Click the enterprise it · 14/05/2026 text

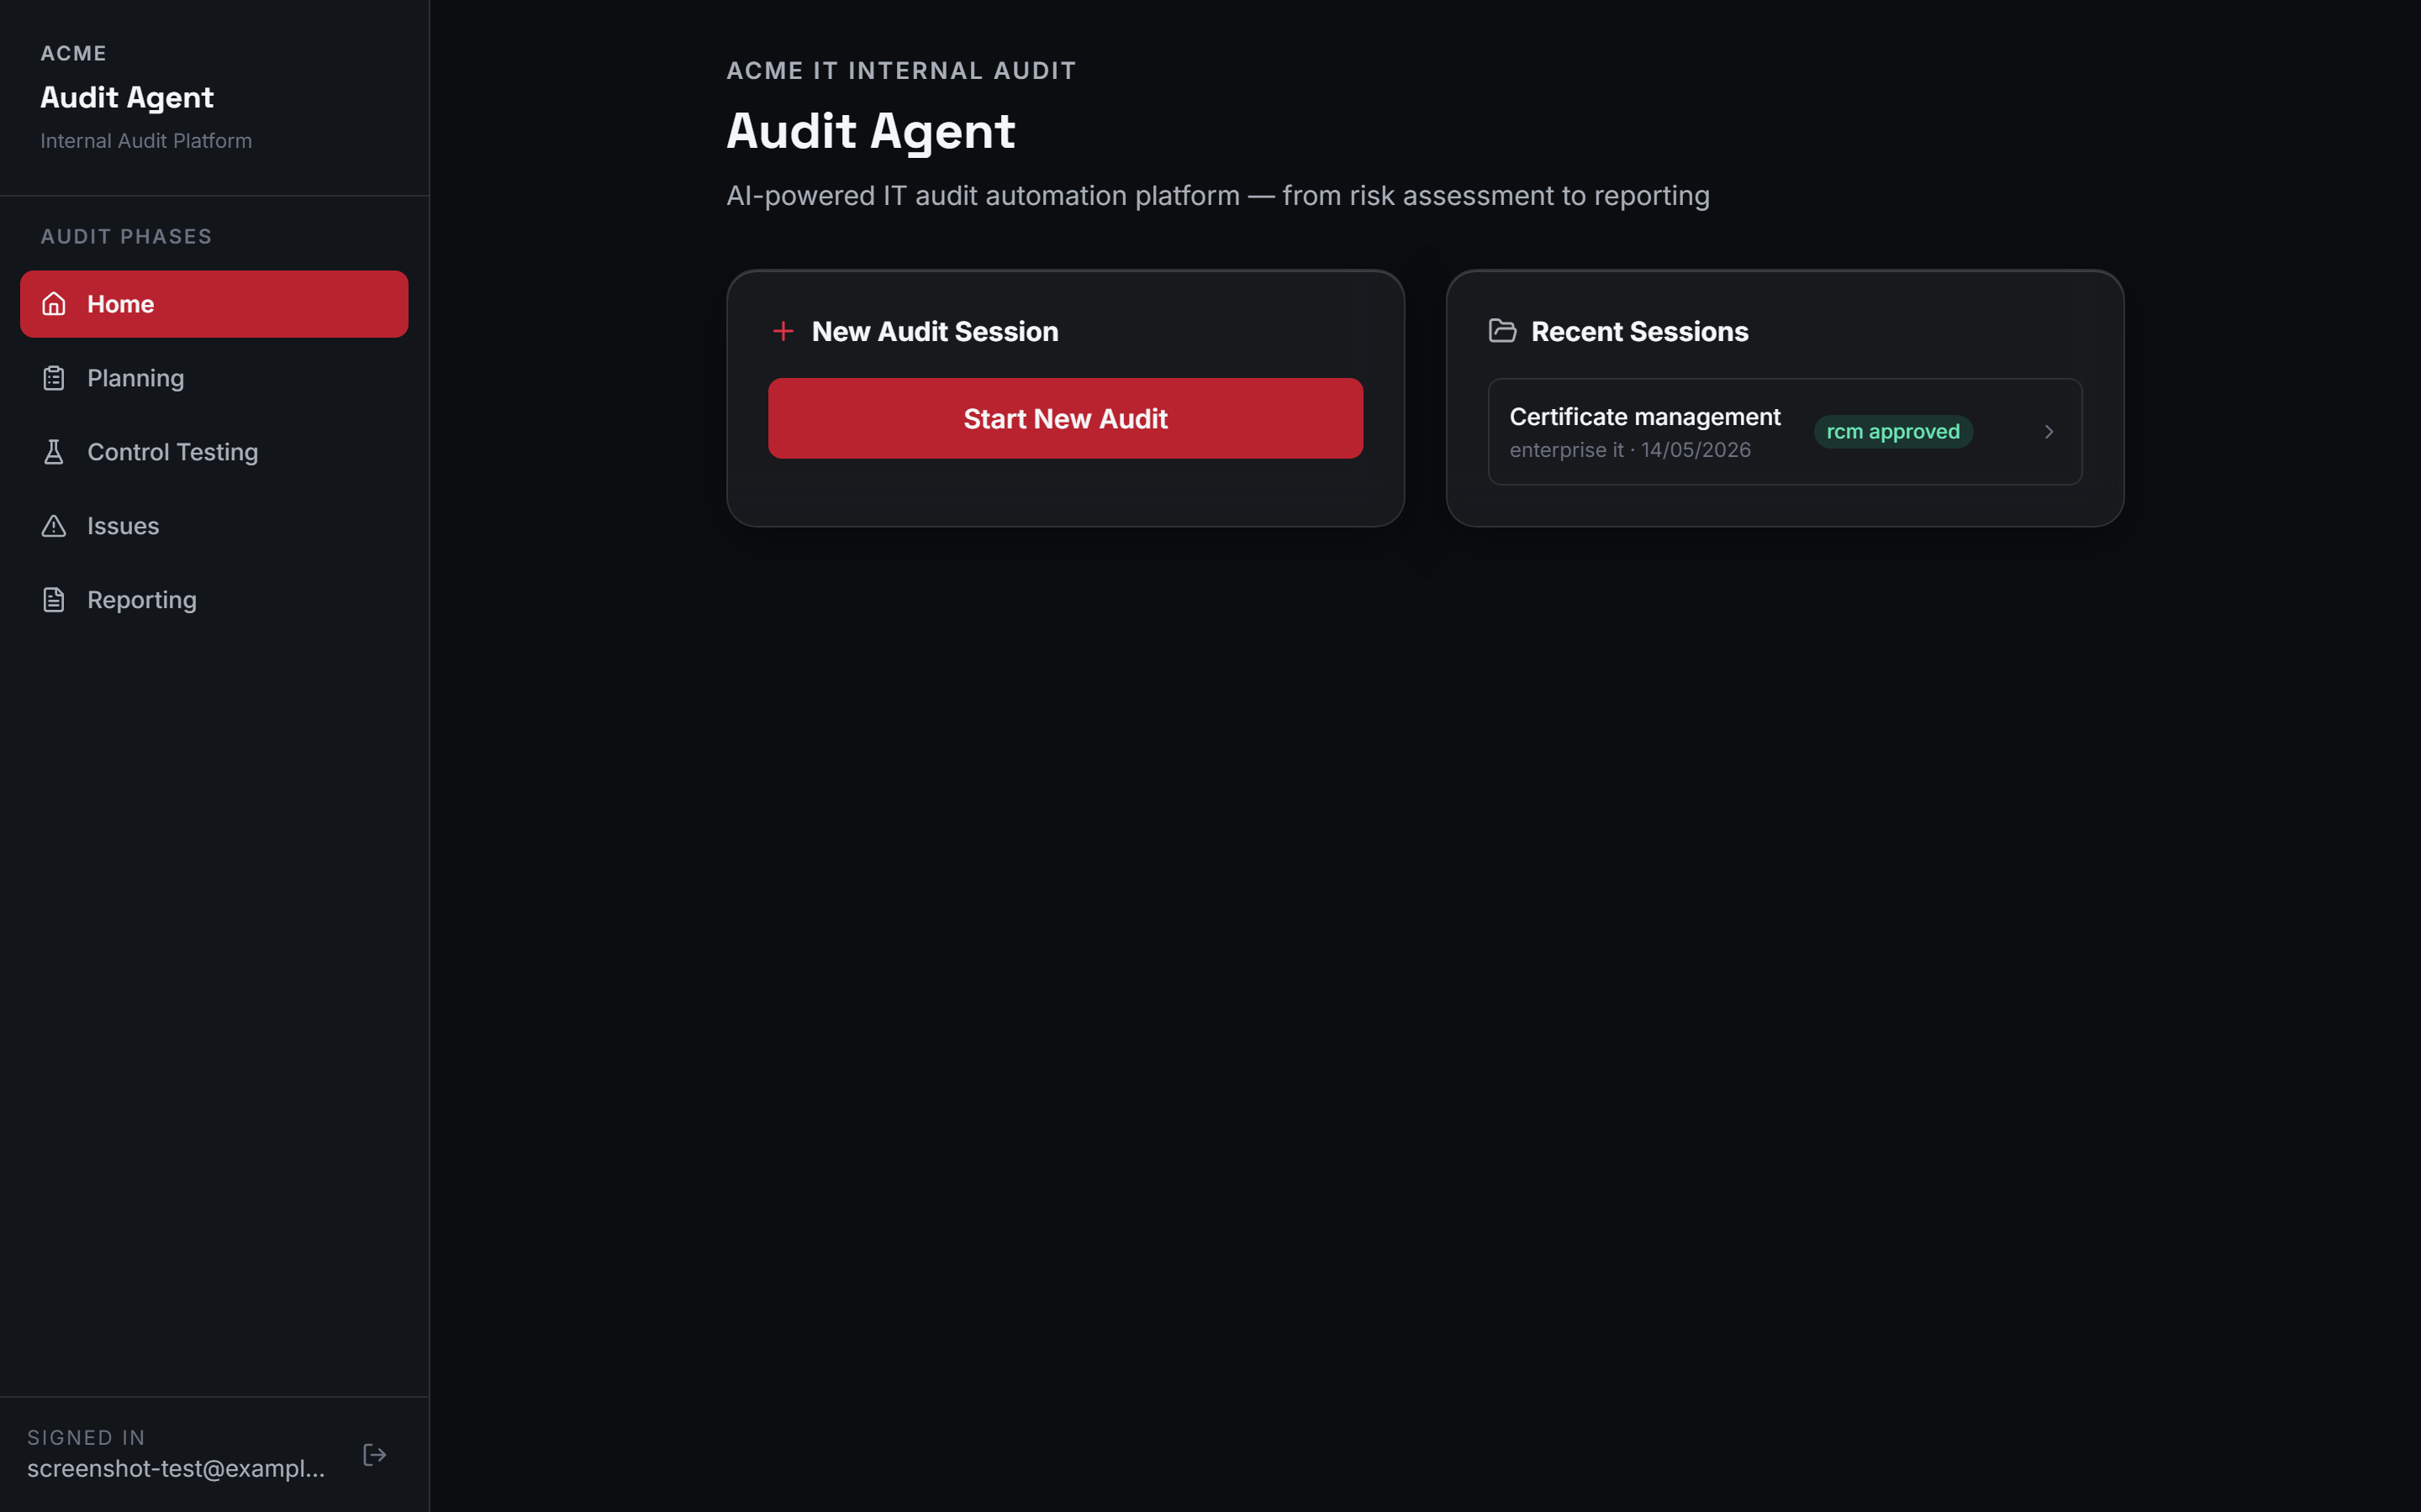(x=1630, y=450)
